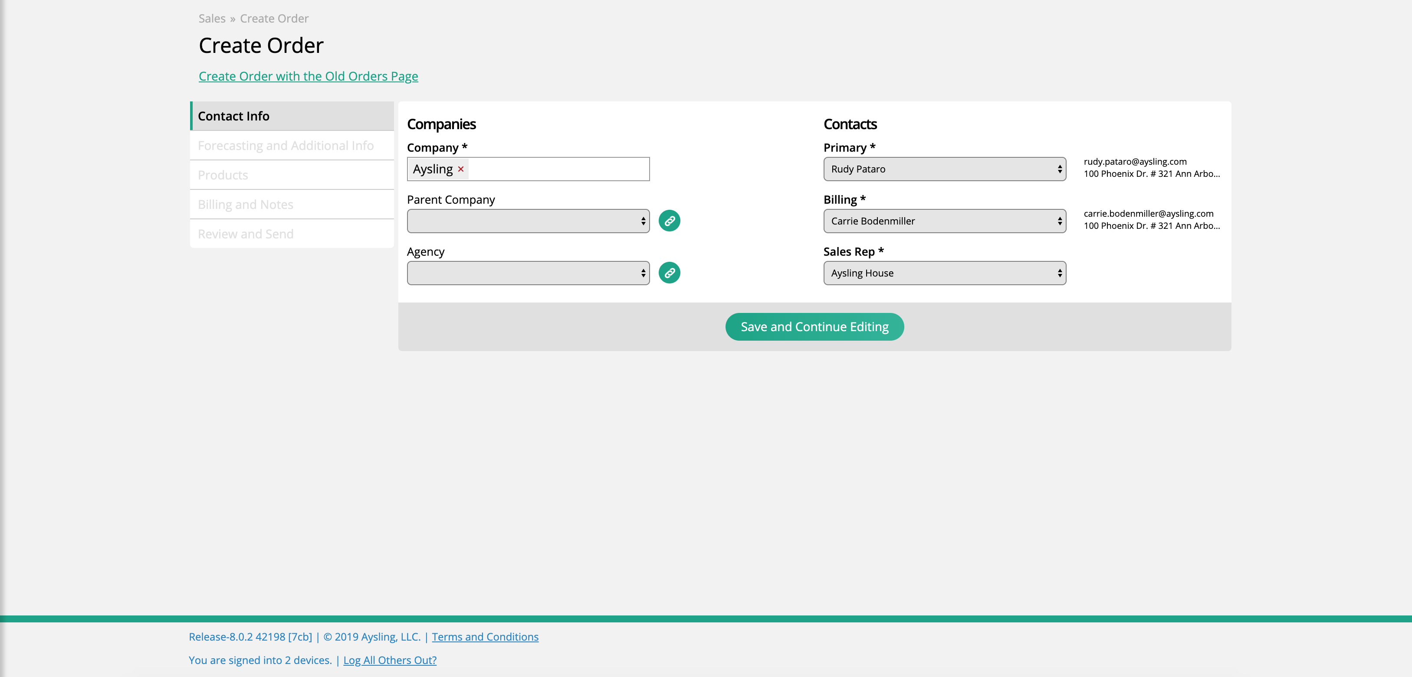Click the '© 2019 Aysling, LLC.' footer text
Viewport: 1412px width, 677px height.
coord(372,637)
